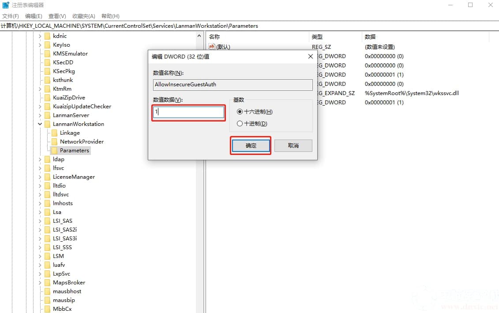The height and width of the screenshot is (313, 499).
Task: Select the KtmRm folder icon
Action: point(47,89)
